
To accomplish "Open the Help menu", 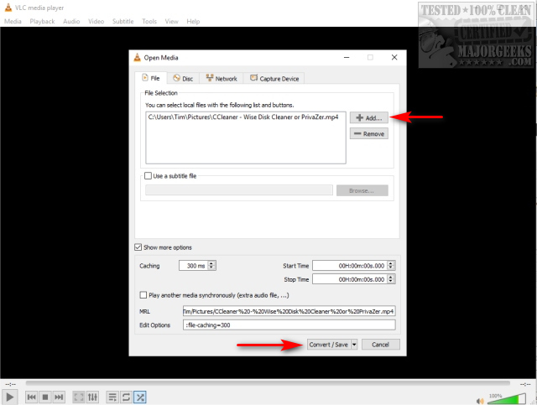I will point(193,21).
